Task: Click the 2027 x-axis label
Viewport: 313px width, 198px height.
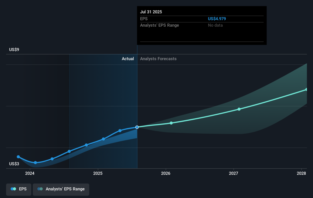Action: (x=234, y=174)
